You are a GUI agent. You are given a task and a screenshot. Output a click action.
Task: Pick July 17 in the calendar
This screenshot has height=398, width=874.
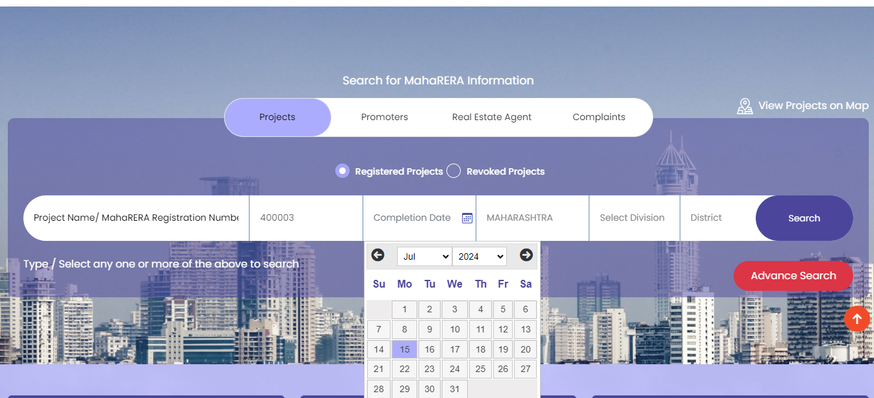(x=455, y=350)
